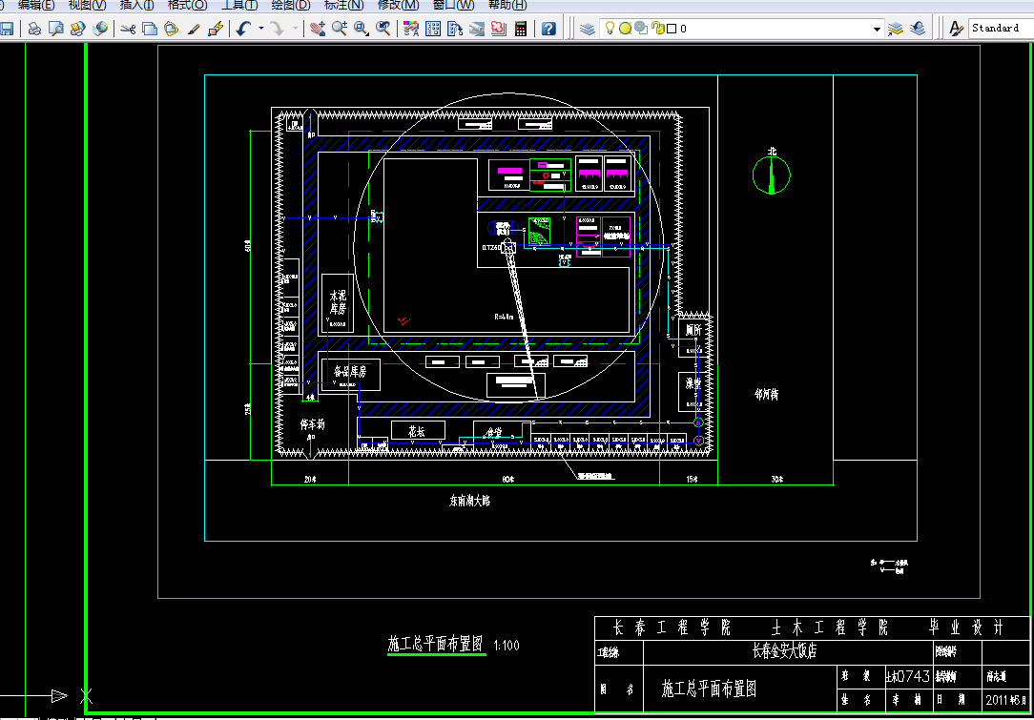Open the 绘图(D) menu
Viewport: 1034px width, 720px height.
coord(291,6)
